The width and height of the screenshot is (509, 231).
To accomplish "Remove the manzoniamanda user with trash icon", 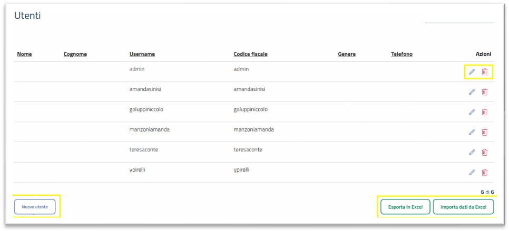I will click(x=485, y=132).
